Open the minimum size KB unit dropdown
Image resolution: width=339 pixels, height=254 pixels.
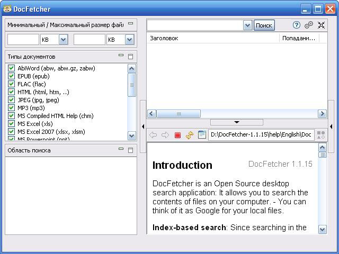tap(64, 40)
